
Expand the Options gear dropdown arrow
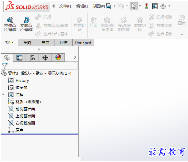(x=169, y=6)
